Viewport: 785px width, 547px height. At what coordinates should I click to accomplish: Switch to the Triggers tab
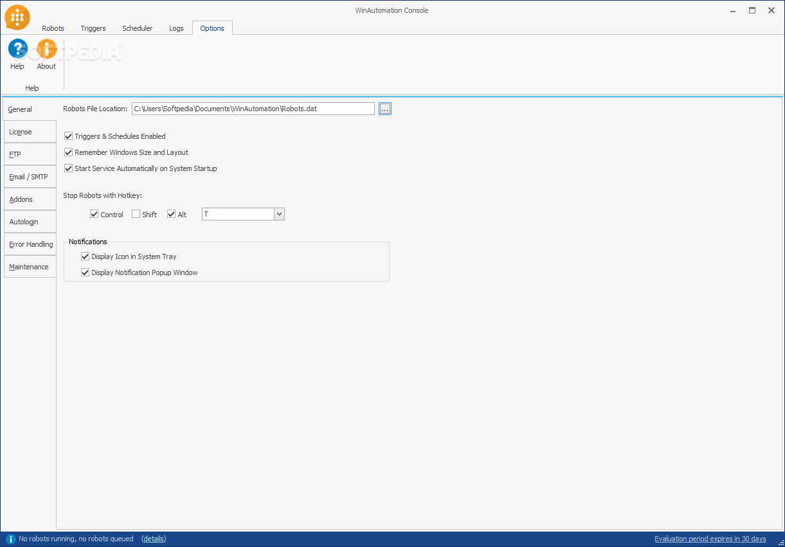tap(93, 28)
